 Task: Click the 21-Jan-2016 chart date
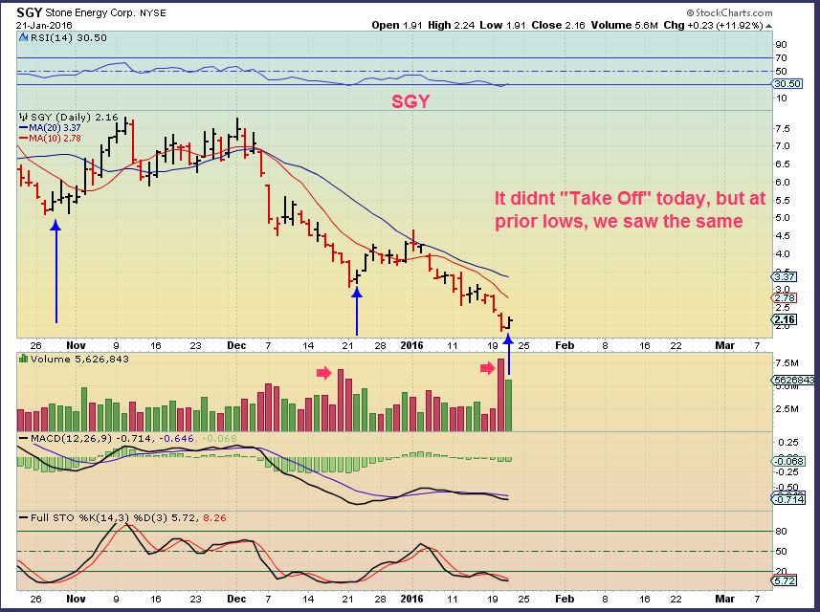(44, 25)
